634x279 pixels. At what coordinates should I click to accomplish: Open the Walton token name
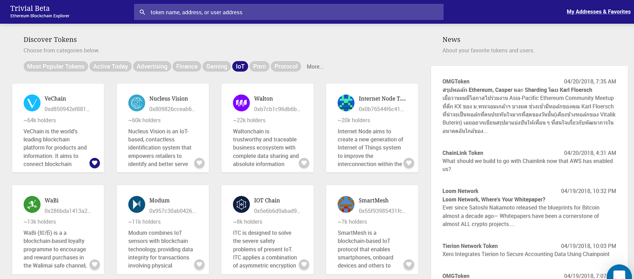click(264, 99)
